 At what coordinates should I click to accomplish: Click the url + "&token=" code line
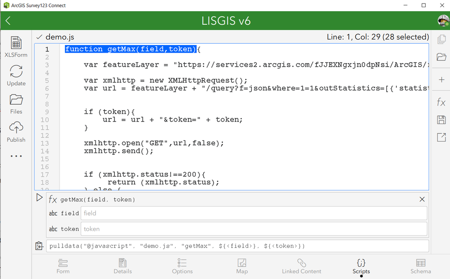click(x=173, y=120)
